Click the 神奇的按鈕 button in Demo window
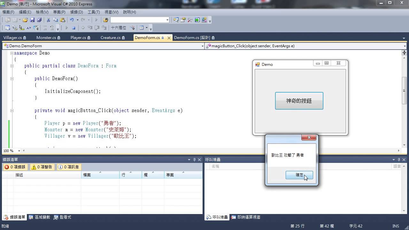This screenshot has height=230, width=409. (299, 101)
